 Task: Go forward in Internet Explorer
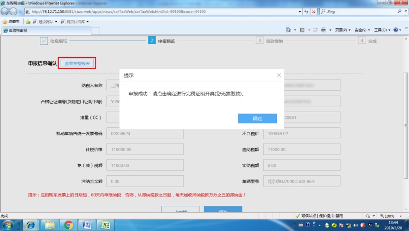13,11
